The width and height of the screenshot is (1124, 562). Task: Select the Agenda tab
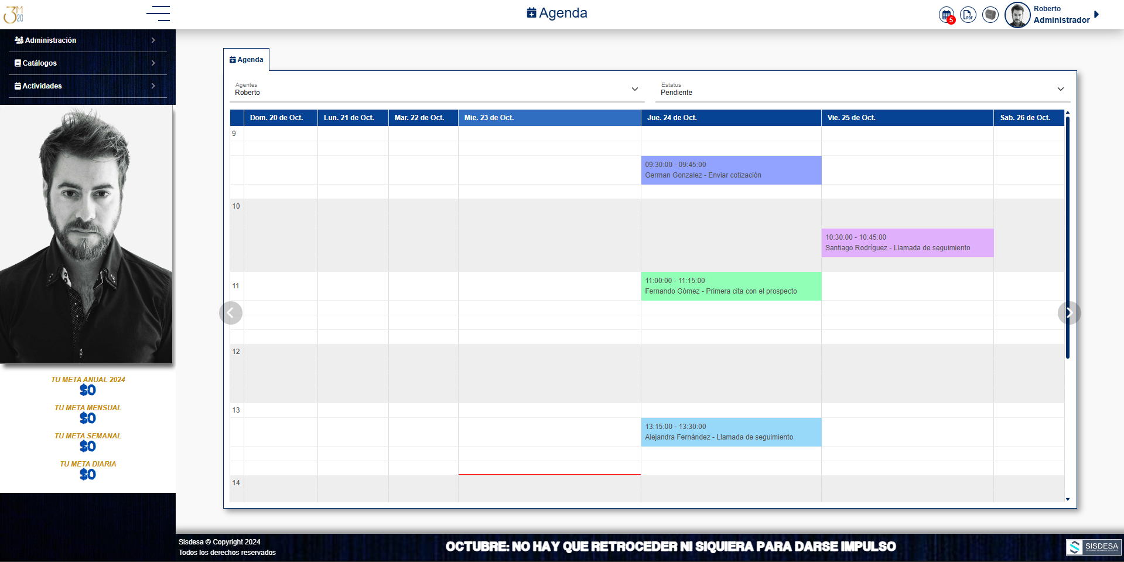point(247,60)
